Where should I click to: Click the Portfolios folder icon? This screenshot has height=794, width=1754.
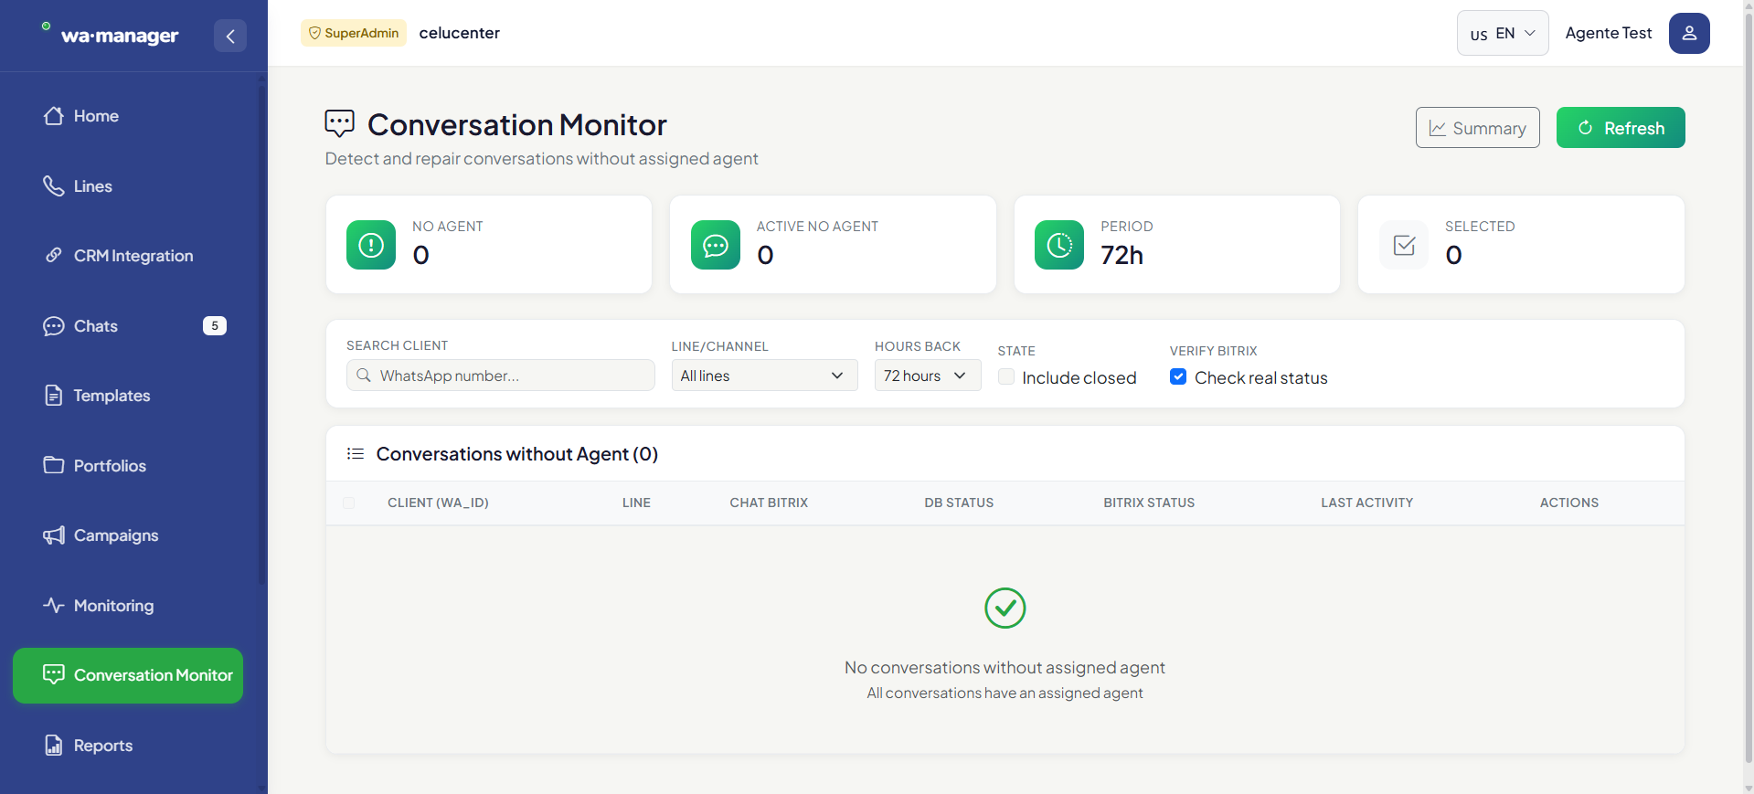(x=54, y=465)
